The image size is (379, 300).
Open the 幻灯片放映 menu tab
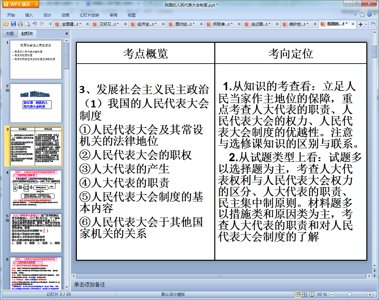[89, 15]
